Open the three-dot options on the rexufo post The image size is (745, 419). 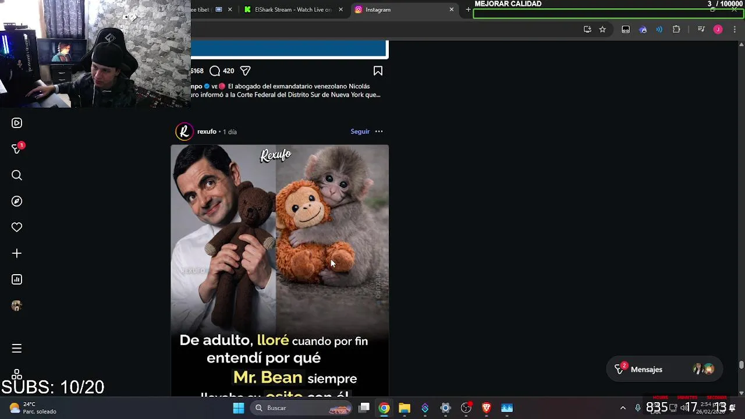click(x=379, y=132)
